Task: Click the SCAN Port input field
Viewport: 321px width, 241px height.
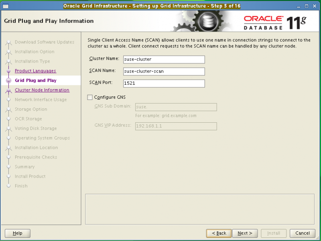Action: click(164, 83)
